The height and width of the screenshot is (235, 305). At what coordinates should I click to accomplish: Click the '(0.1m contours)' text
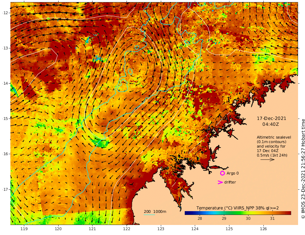point(271,142)
